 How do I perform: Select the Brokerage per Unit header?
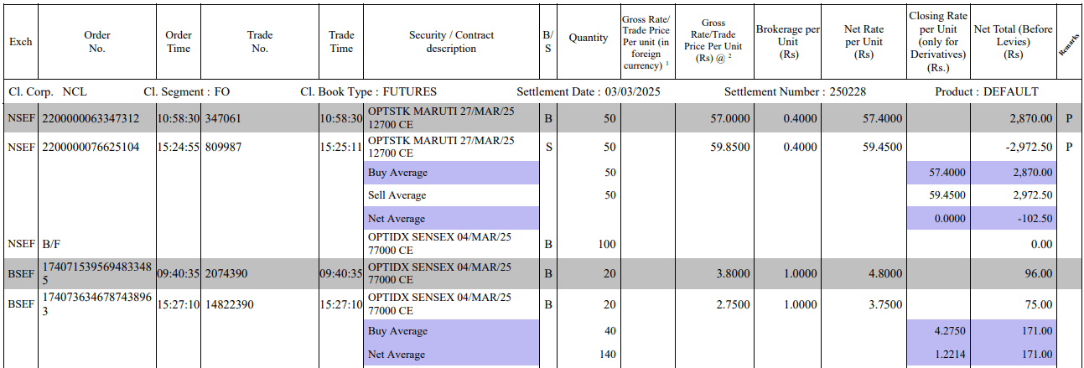tap(787, 42)
